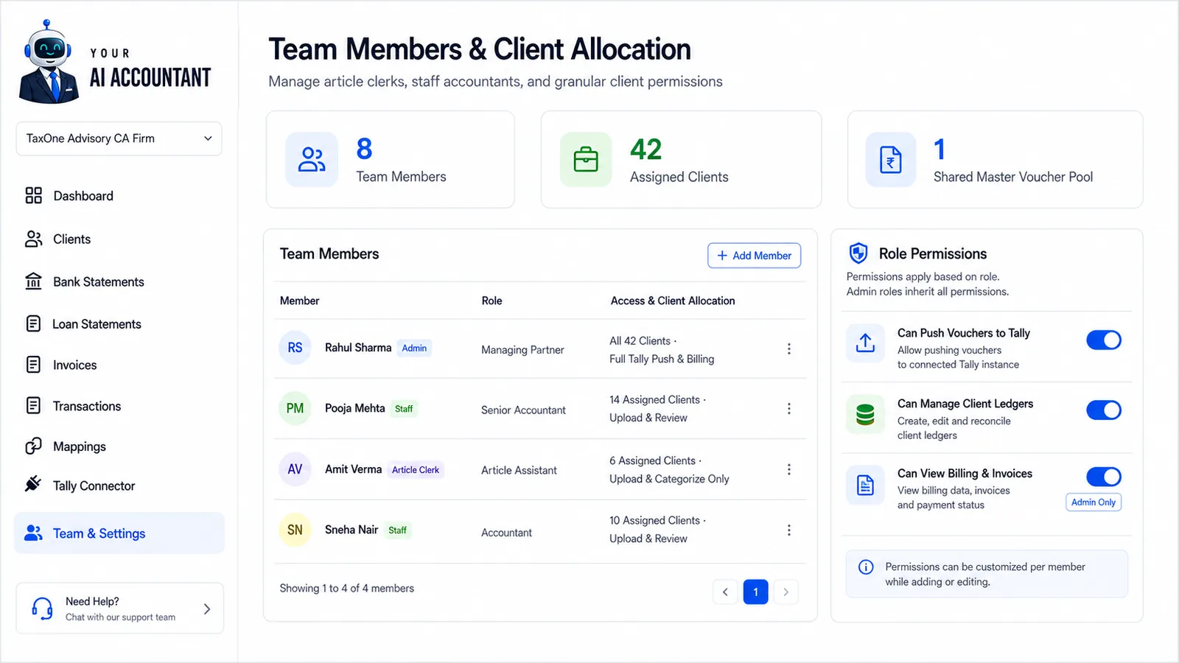The image size is (1179, 663).
Task: Click the Add Member button
Action: click(x=754, y=256)
